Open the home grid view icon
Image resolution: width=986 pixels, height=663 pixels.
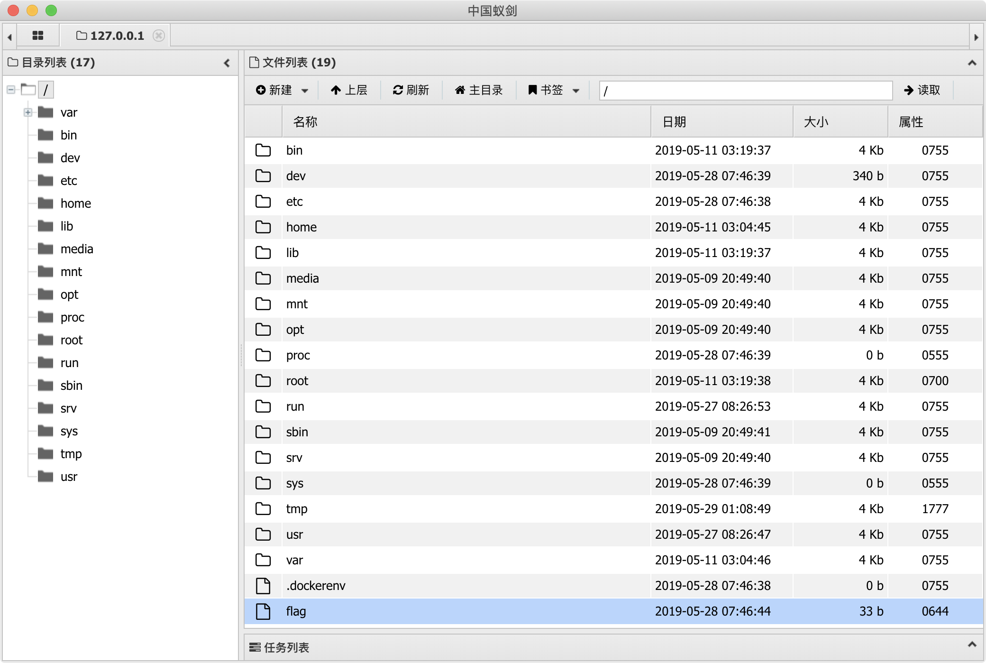(x=38, y=36)
